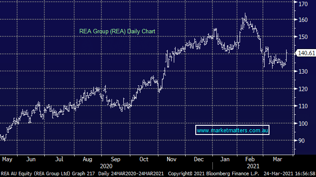Click the 90 price axis label
Image resolution: width=316 pixels, height=177 pixels.
tap(302, 141)
